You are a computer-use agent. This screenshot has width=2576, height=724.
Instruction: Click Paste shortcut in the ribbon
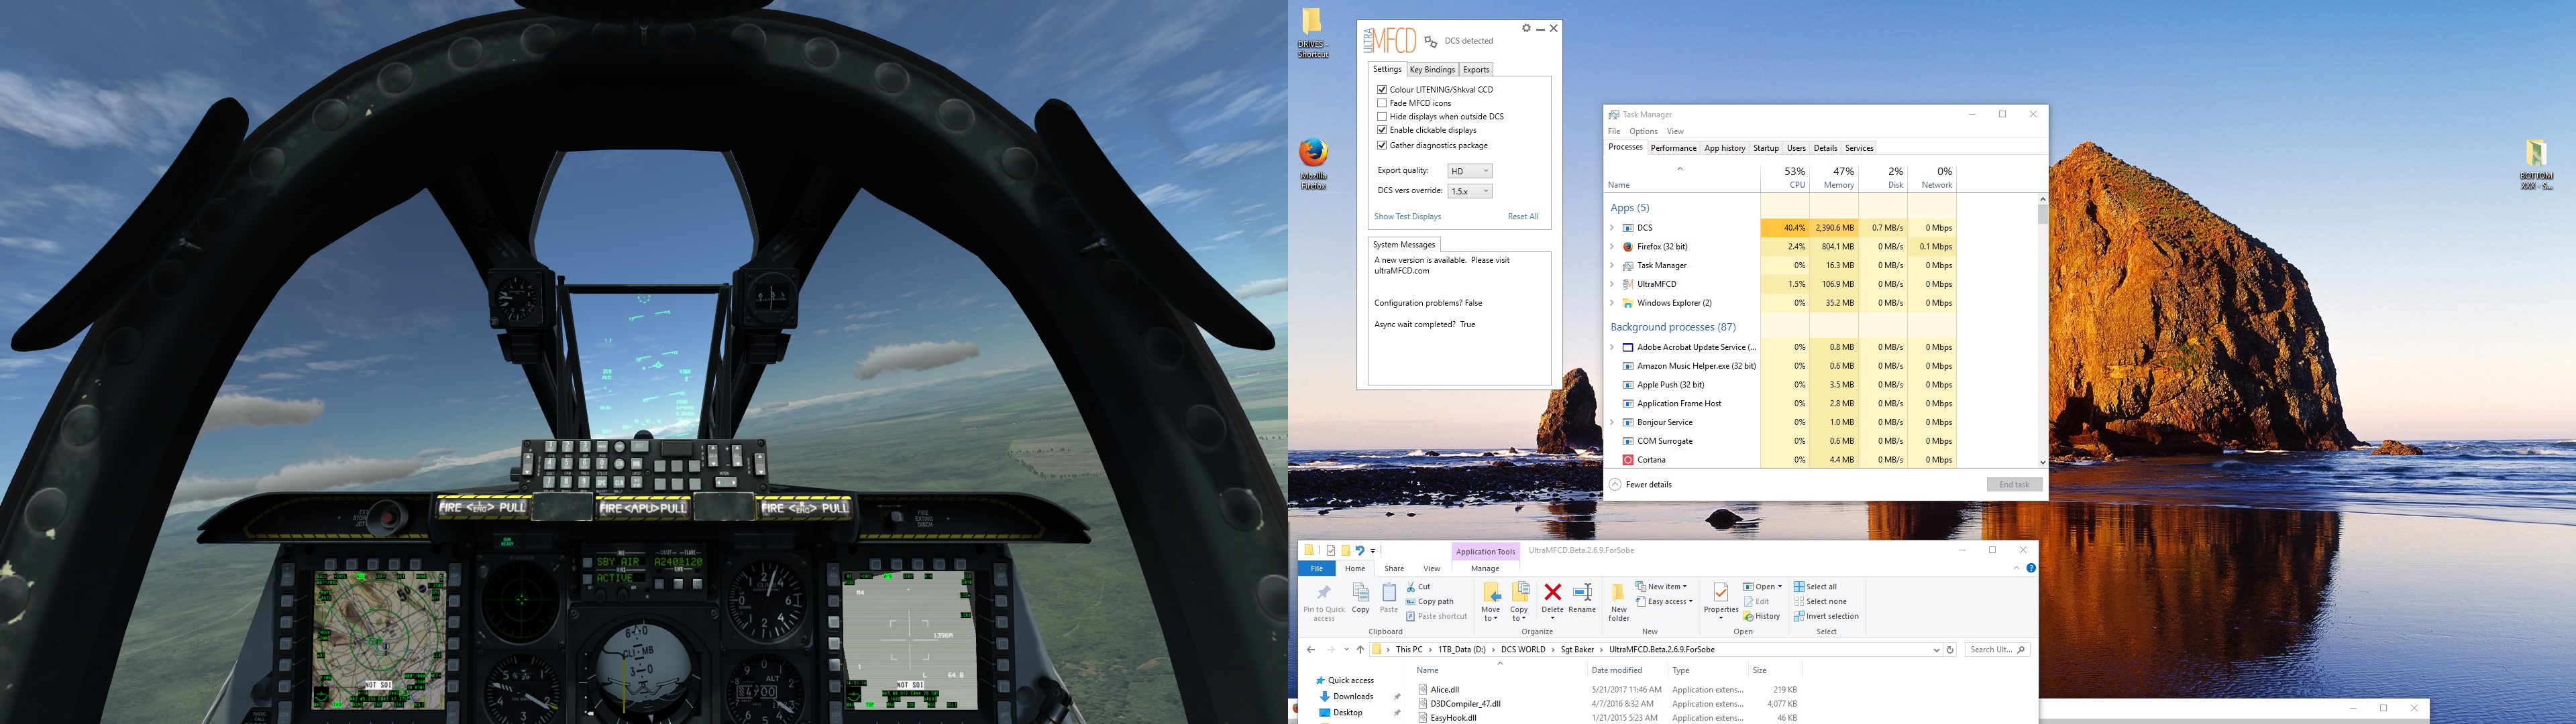(1436, 616)
